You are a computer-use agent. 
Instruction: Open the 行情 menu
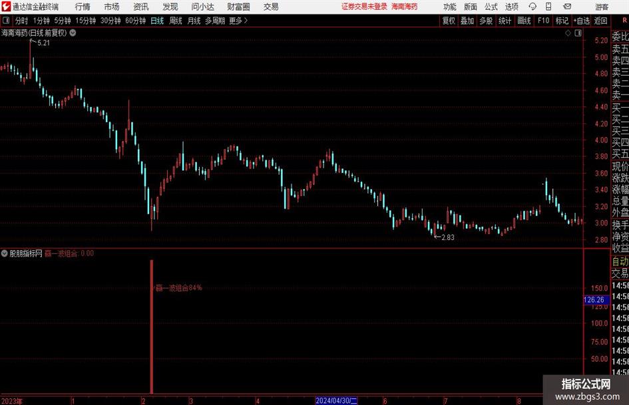coord(83,7)
